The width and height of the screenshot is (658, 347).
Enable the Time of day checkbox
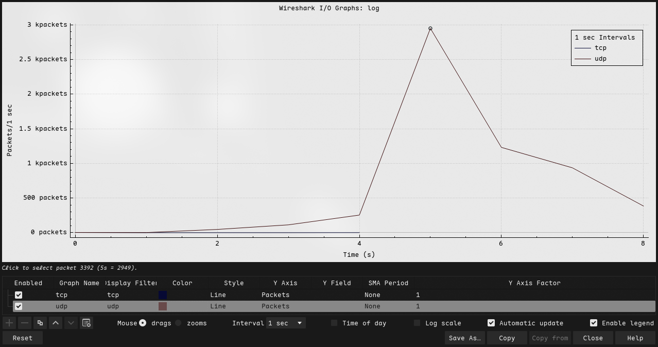tap(334, 323)
